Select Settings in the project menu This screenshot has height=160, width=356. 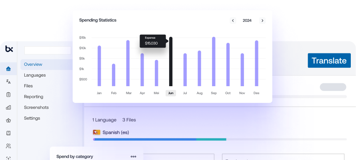(32, 118)
